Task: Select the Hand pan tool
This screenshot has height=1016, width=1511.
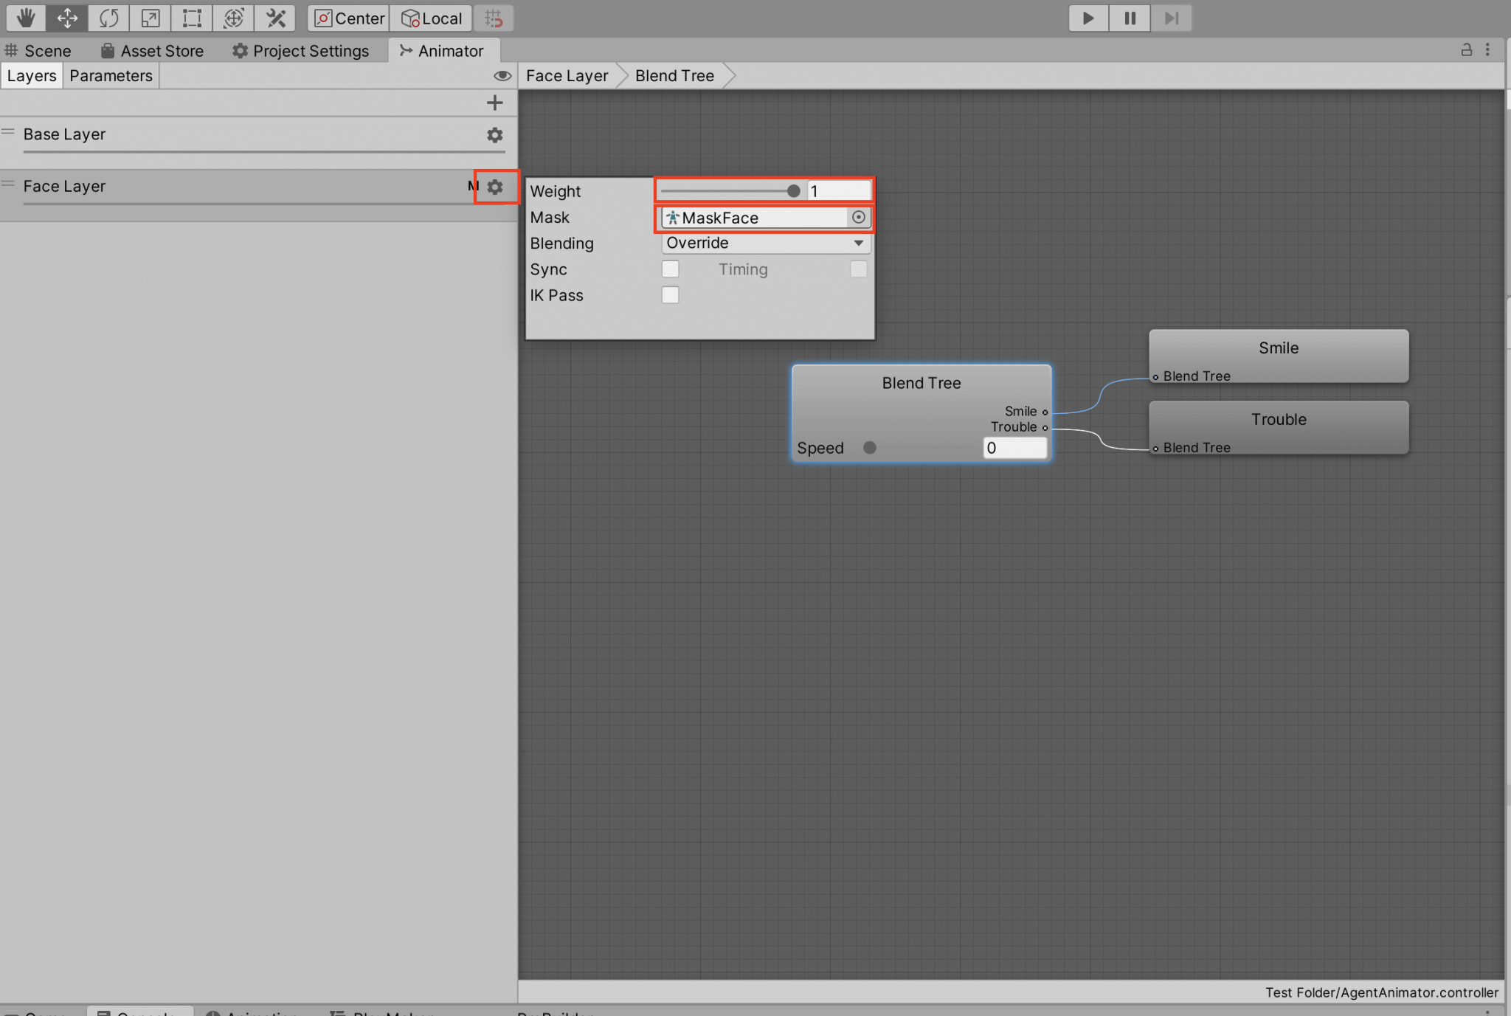Action: pyautogui.click(x=26, y=18)
